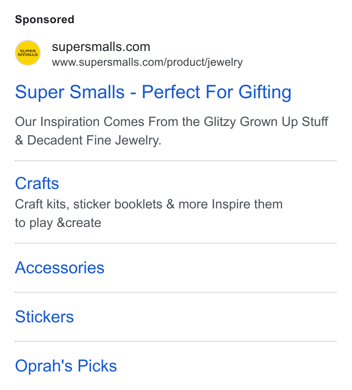Click 'Inspire them' in the Crafts description
The height and width of the screenshot is (390, 352).
[x=247, y=204]
